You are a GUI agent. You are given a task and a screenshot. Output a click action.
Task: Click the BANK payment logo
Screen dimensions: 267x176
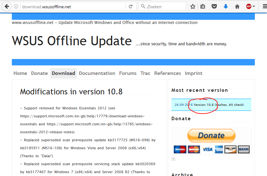coord(244,149)
